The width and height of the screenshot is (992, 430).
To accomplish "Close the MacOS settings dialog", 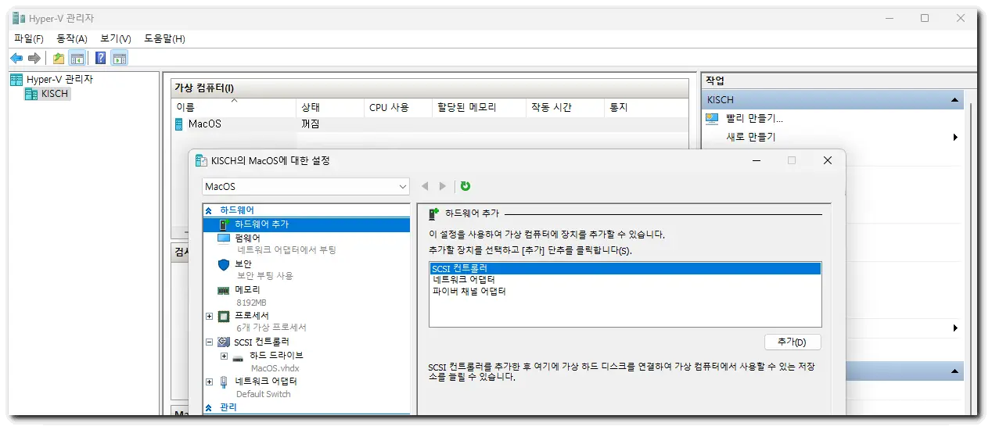I will [x=828, y=160].
